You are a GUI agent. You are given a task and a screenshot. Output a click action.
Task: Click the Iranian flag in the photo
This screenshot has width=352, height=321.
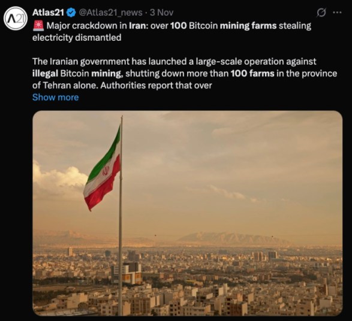102,168
